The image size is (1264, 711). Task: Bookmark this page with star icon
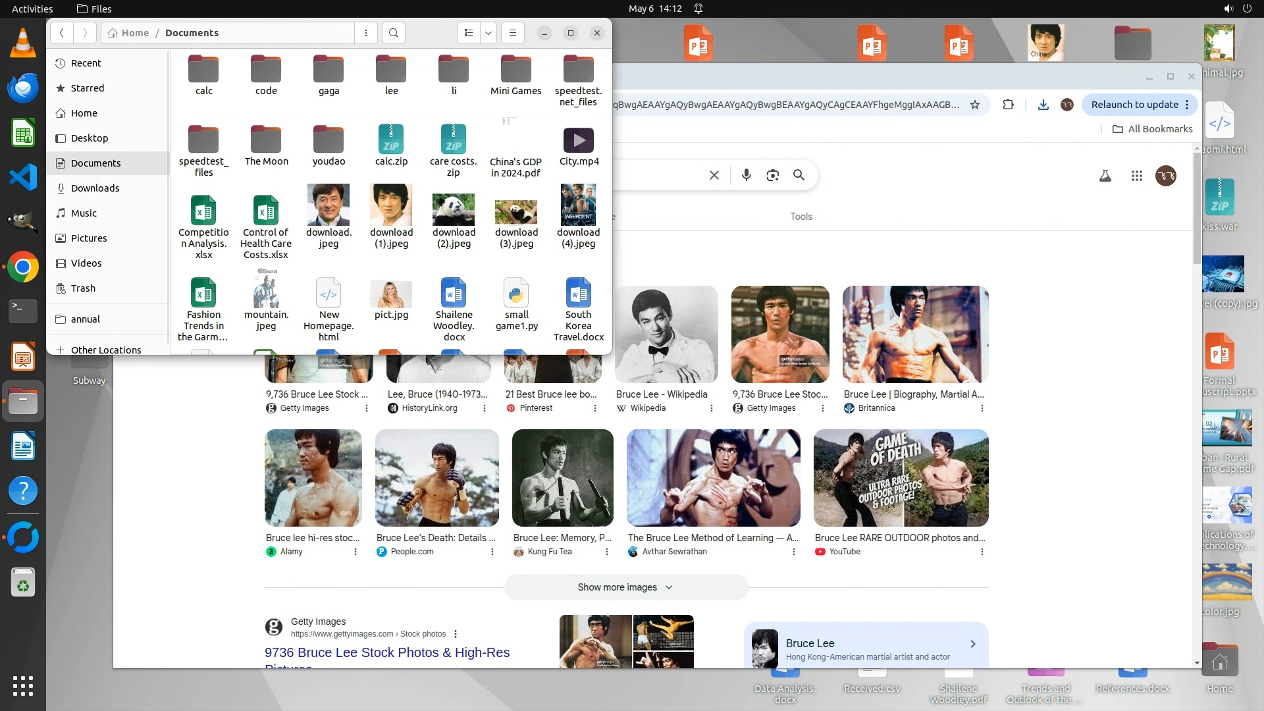[x=975, y=105]
